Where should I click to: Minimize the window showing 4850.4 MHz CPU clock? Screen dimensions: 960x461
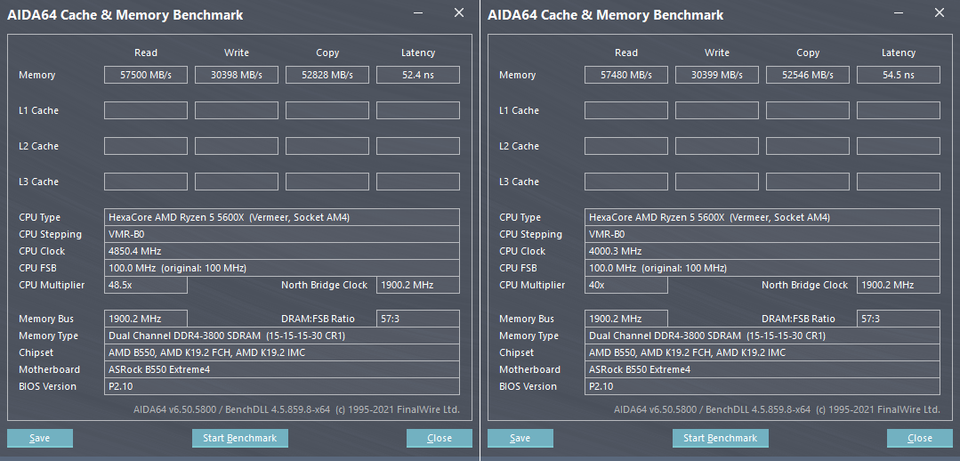click(x=418, y=13)
